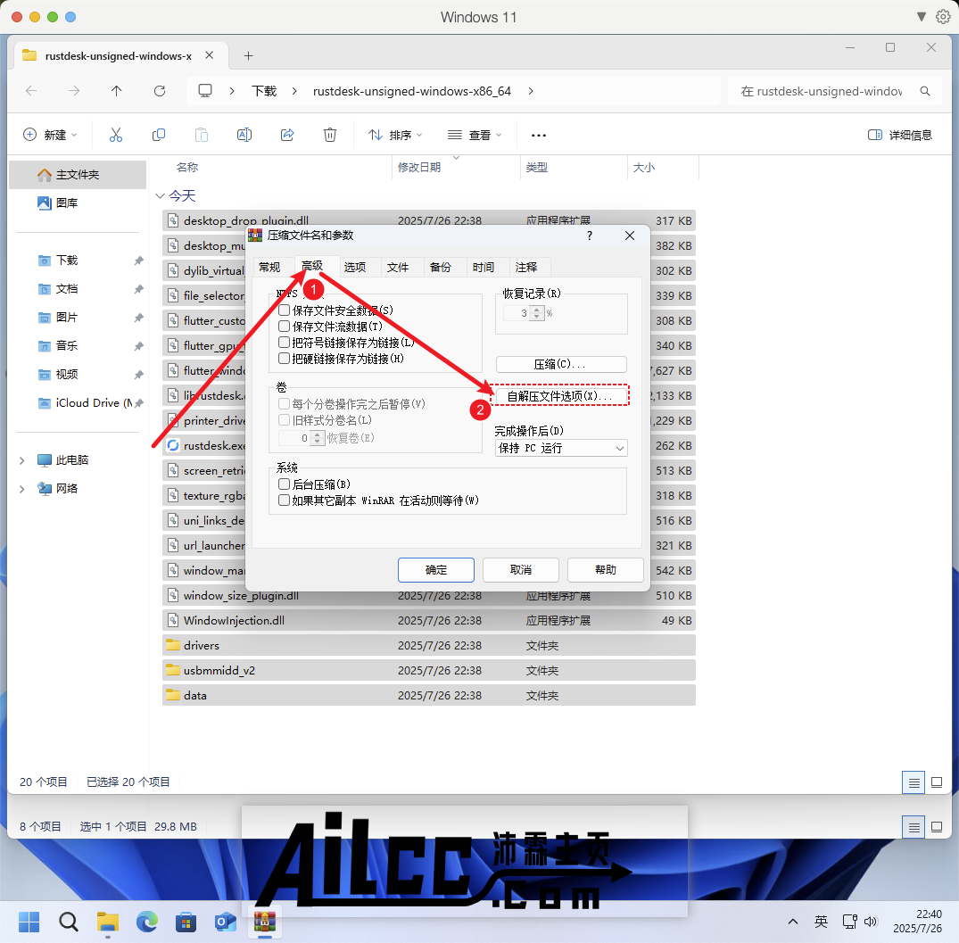
Task: Check 把符号链接保存为链接(L)
Action: [x=284, y=343]
